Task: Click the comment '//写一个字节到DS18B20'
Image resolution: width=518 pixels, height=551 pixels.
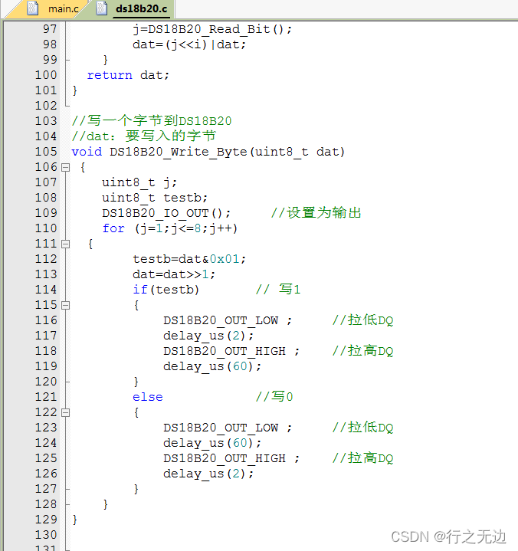Action: (152, 121)
